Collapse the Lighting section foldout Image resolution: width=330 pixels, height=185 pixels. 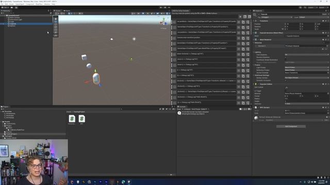(254, 52)
